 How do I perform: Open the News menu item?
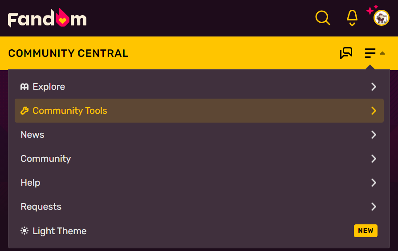click(x=199, y=135)
